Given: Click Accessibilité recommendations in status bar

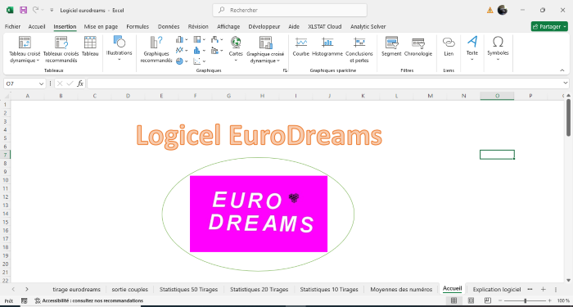Looking at the screenshot, I should tap(88, 300).
